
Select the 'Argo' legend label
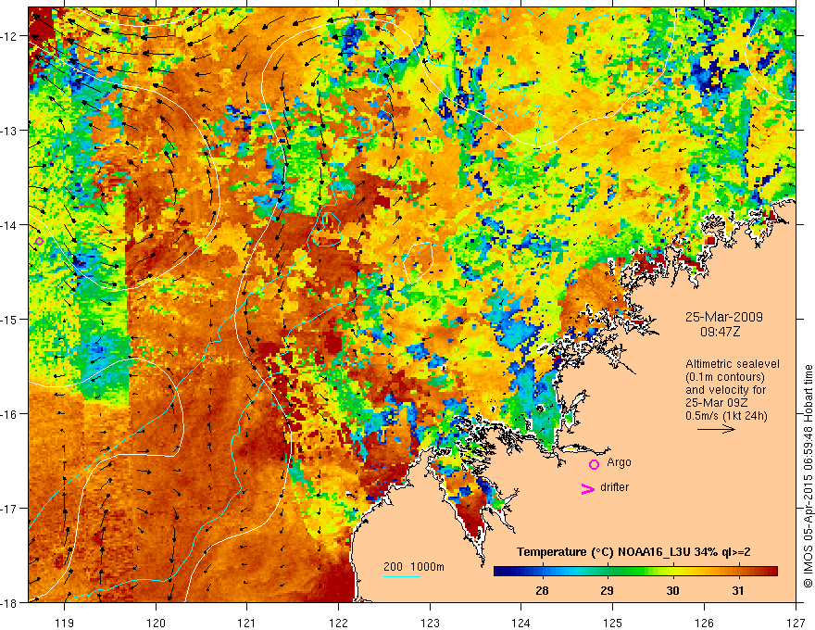pyautogui.click(x=619, y=462)
